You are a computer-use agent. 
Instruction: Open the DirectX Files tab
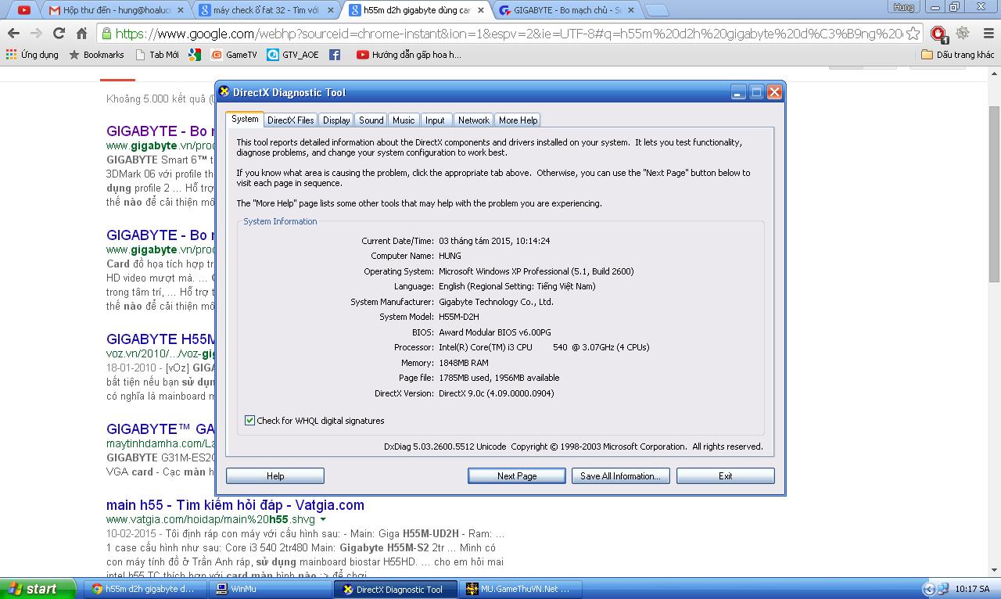pyautogui.click(x=290, y=120)
